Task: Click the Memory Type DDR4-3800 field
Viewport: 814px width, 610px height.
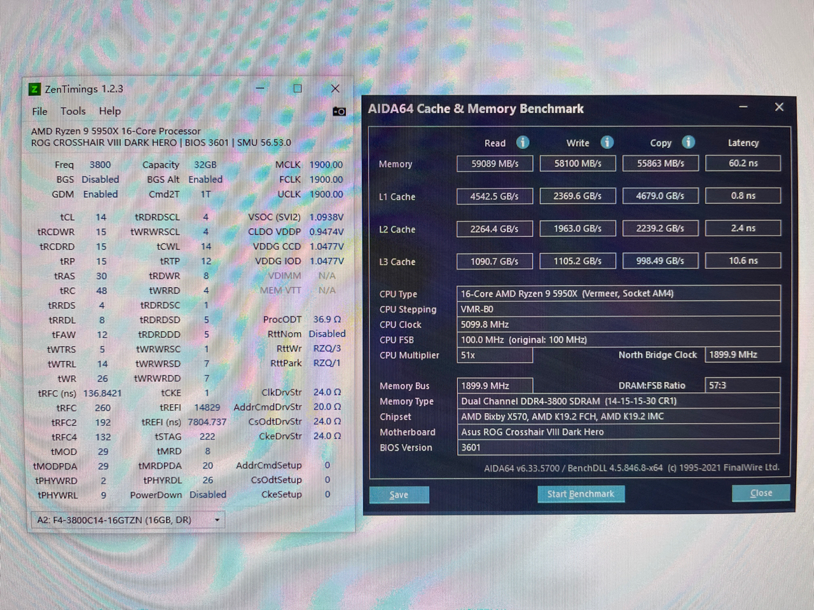Action: [618, 401]
